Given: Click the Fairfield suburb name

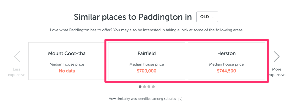Looking at the screenshot, I should (147, 54).
